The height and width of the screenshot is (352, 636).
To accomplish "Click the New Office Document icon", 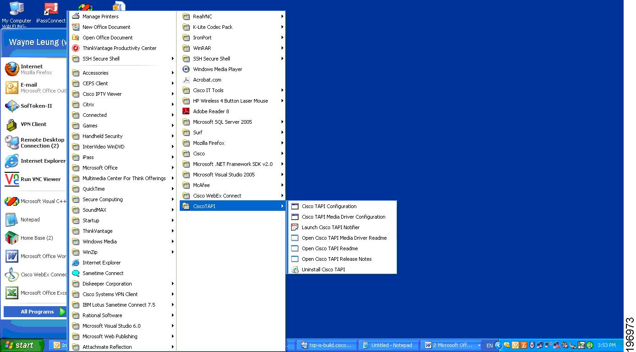I will pos(76,27).
